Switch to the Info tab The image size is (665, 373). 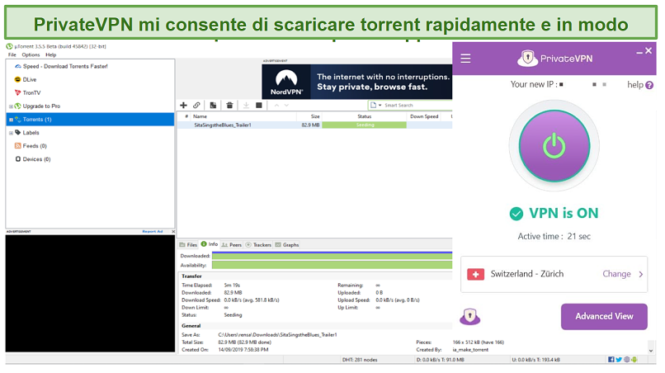(210, 244)
